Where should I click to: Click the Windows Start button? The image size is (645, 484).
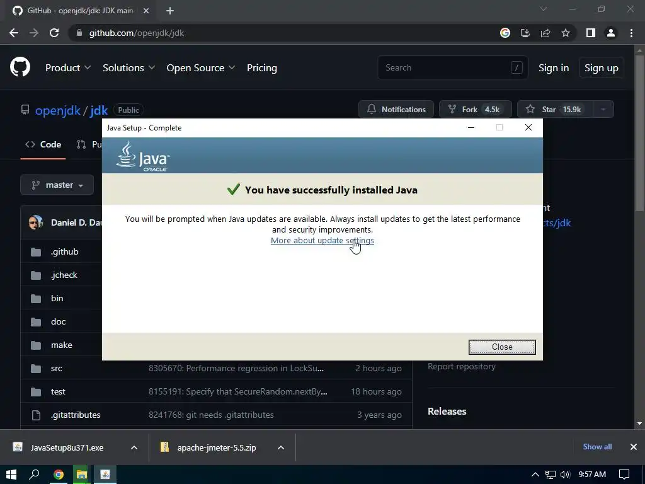coord(11,475)
